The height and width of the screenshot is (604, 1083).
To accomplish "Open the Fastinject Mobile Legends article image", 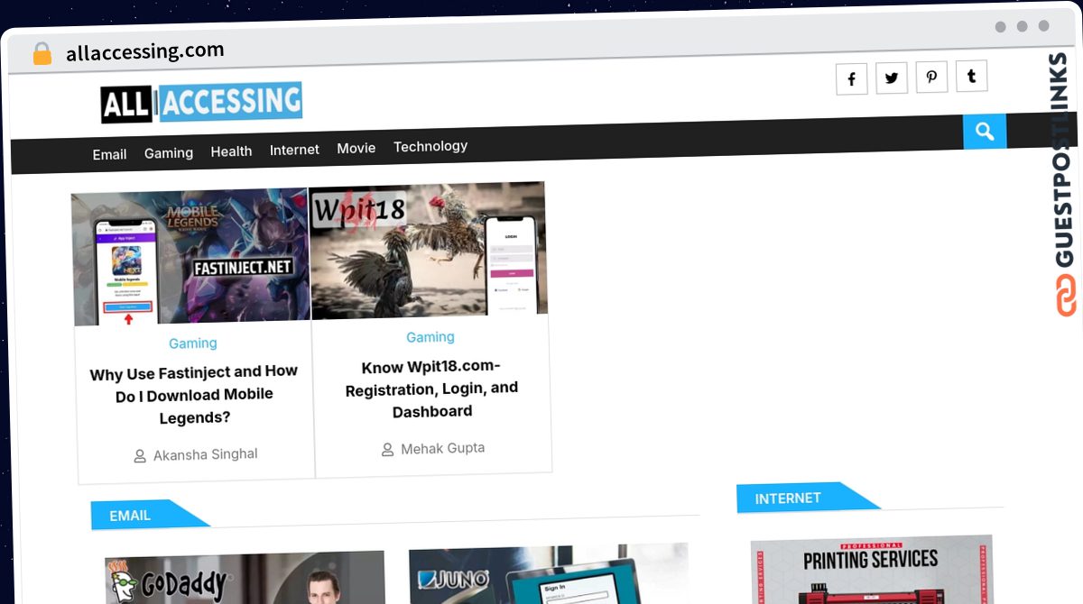I will click(190, 257).
